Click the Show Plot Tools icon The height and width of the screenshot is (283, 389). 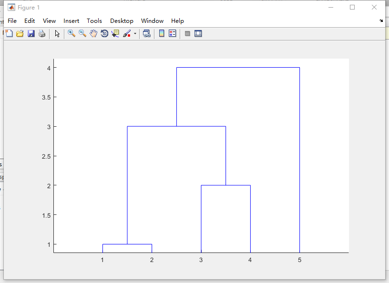pyautogui.click(x=198, y=33)
